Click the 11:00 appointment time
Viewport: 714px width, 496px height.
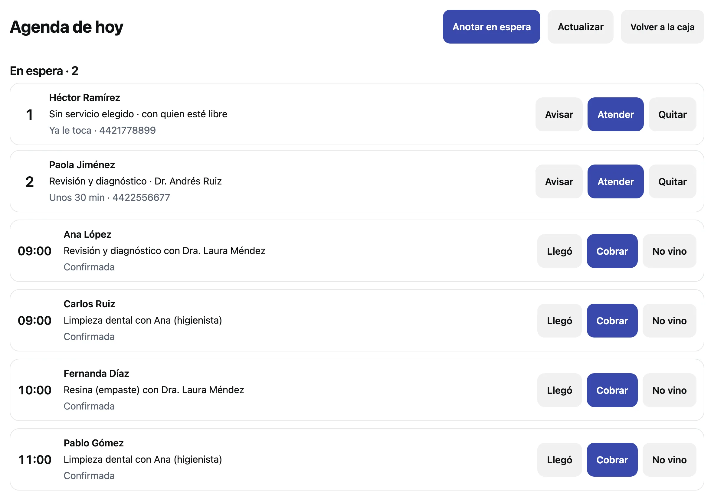[x=35, y=460]
